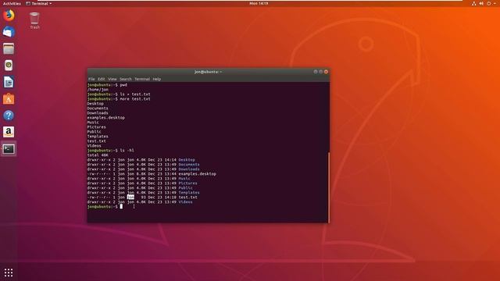Click the '14:18' time on test.txt row
This screenshot has width=500, height=281.
170,197
